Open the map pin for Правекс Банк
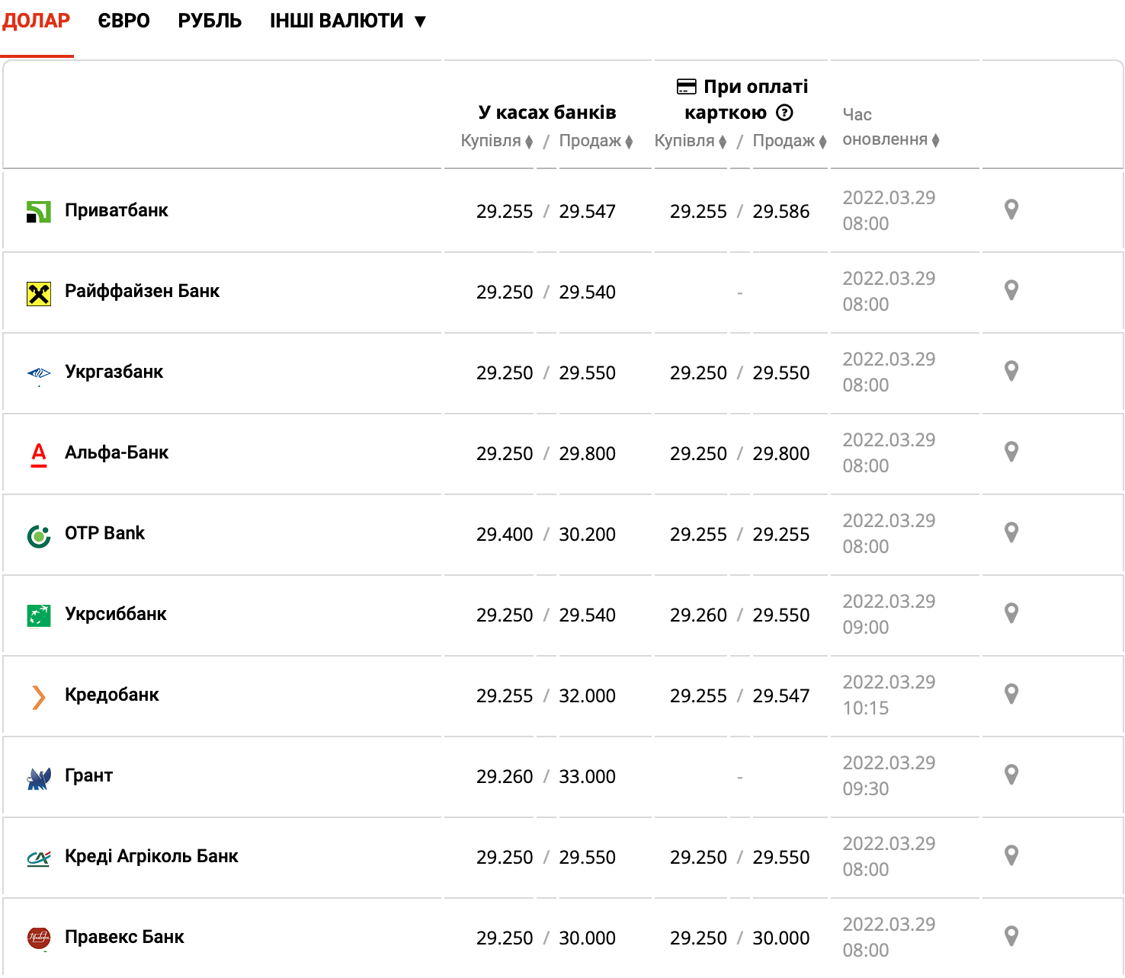 click(x=1011, y=936)
